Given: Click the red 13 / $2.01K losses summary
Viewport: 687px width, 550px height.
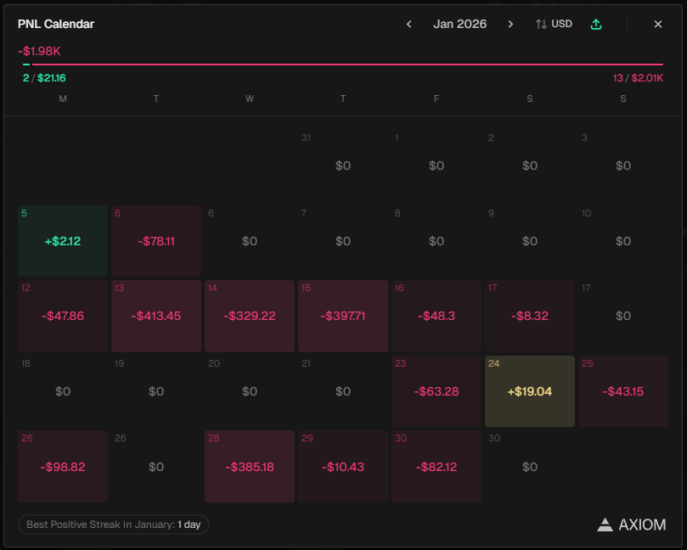Looking at the screenshot, I should [x=638, y=78].
